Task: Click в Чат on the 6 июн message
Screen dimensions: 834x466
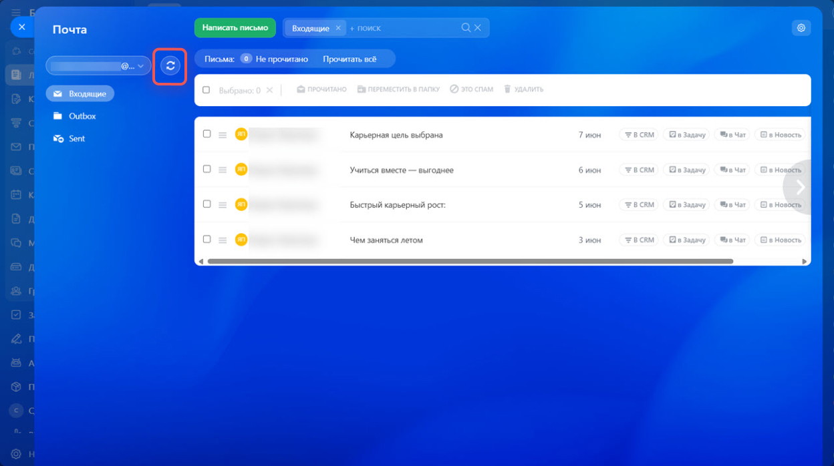Action: pos(732,170)
